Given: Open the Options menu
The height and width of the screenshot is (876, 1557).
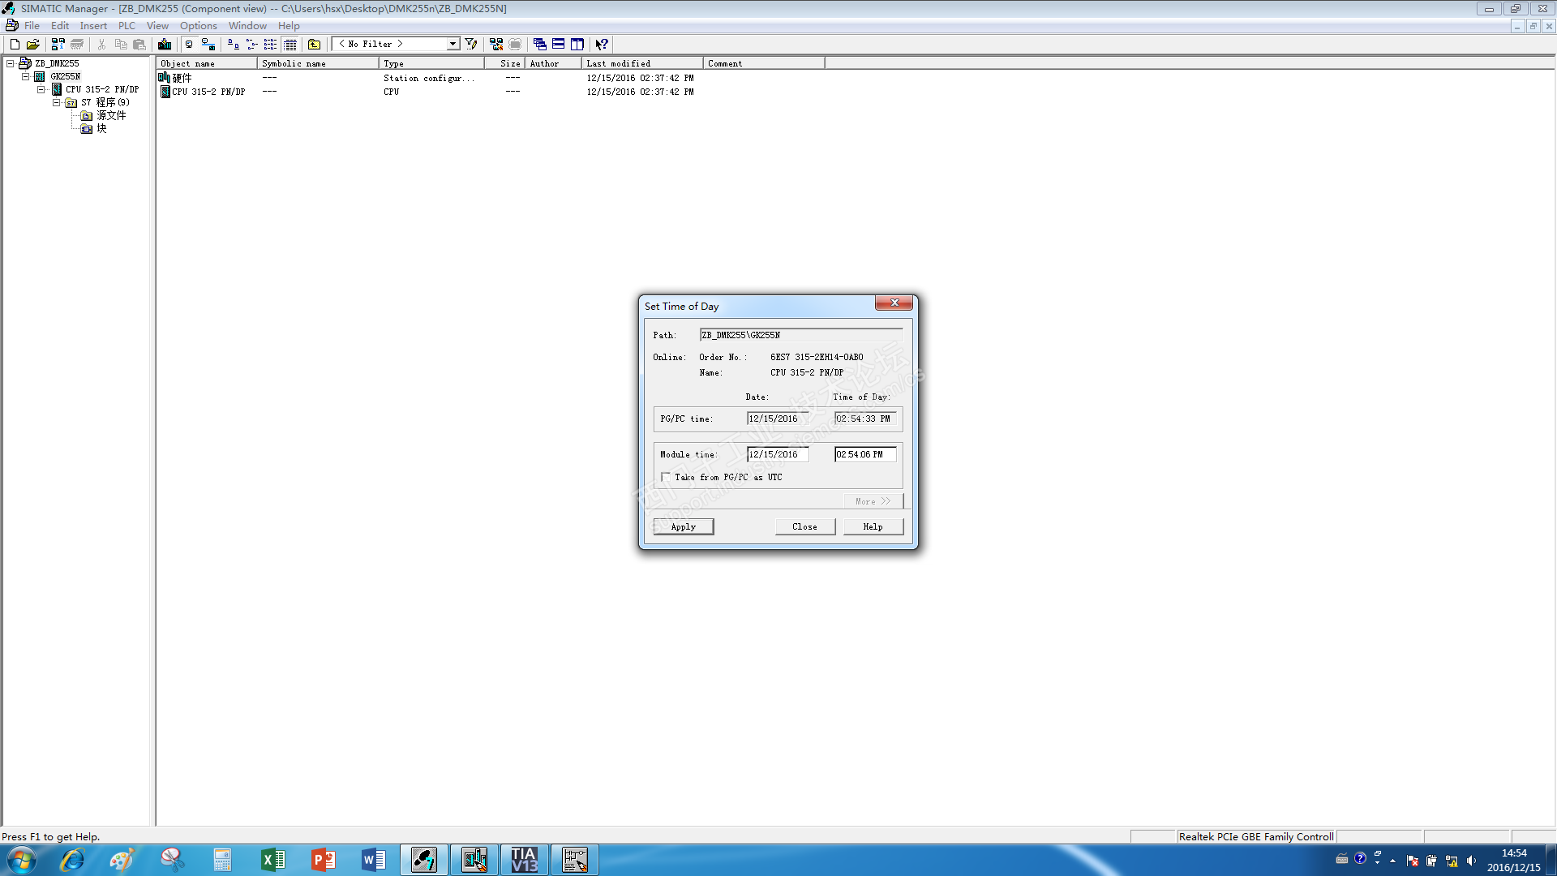Looking at the screenshot, I should pos(198,26).
